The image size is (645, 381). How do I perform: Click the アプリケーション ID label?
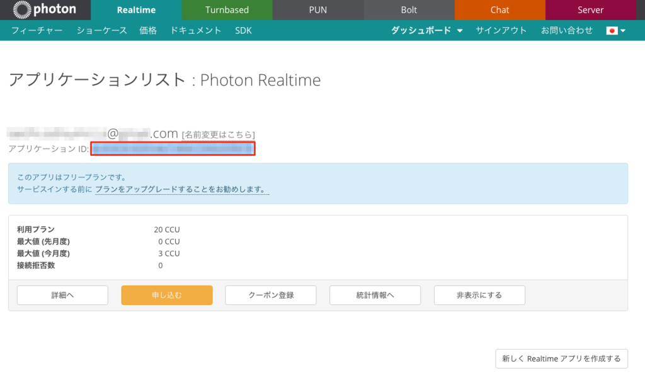click(x=49, y=148)
